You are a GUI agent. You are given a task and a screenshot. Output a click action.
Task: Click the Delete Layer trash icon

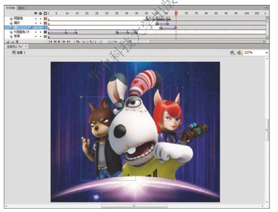click(x=16, y=41)
